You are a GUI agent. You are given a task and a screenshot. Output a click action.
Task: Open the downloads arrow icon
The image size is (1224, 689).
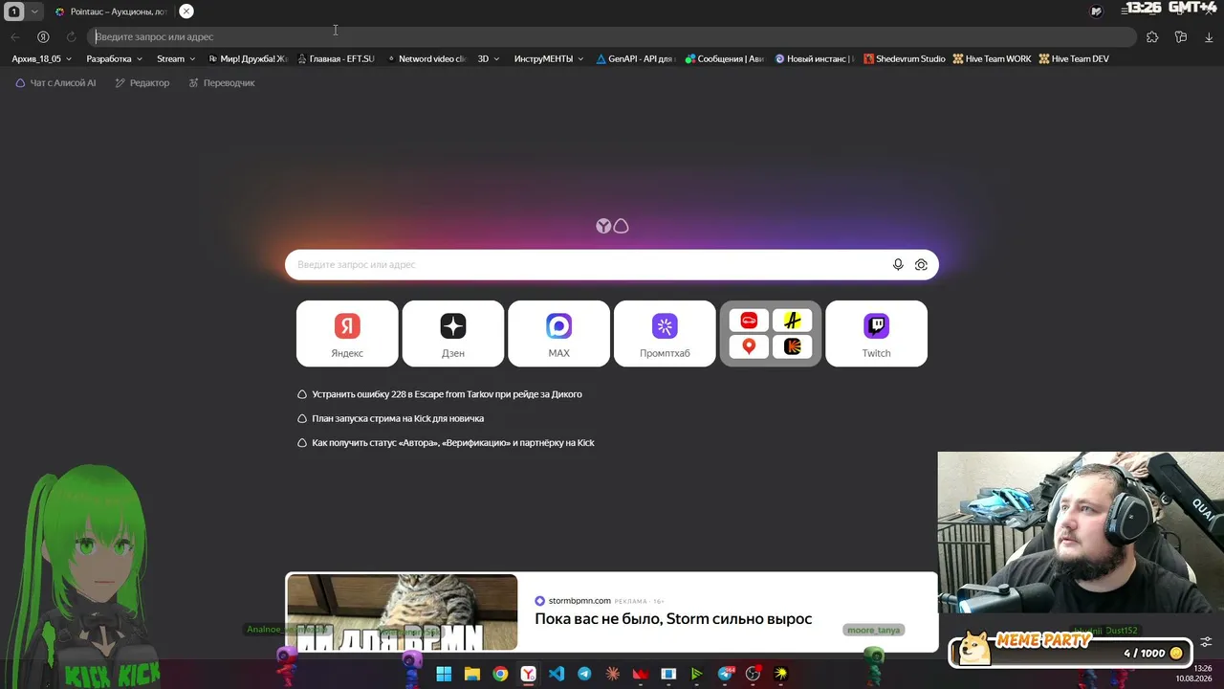pyautogui.click(x=1209, y=37)
